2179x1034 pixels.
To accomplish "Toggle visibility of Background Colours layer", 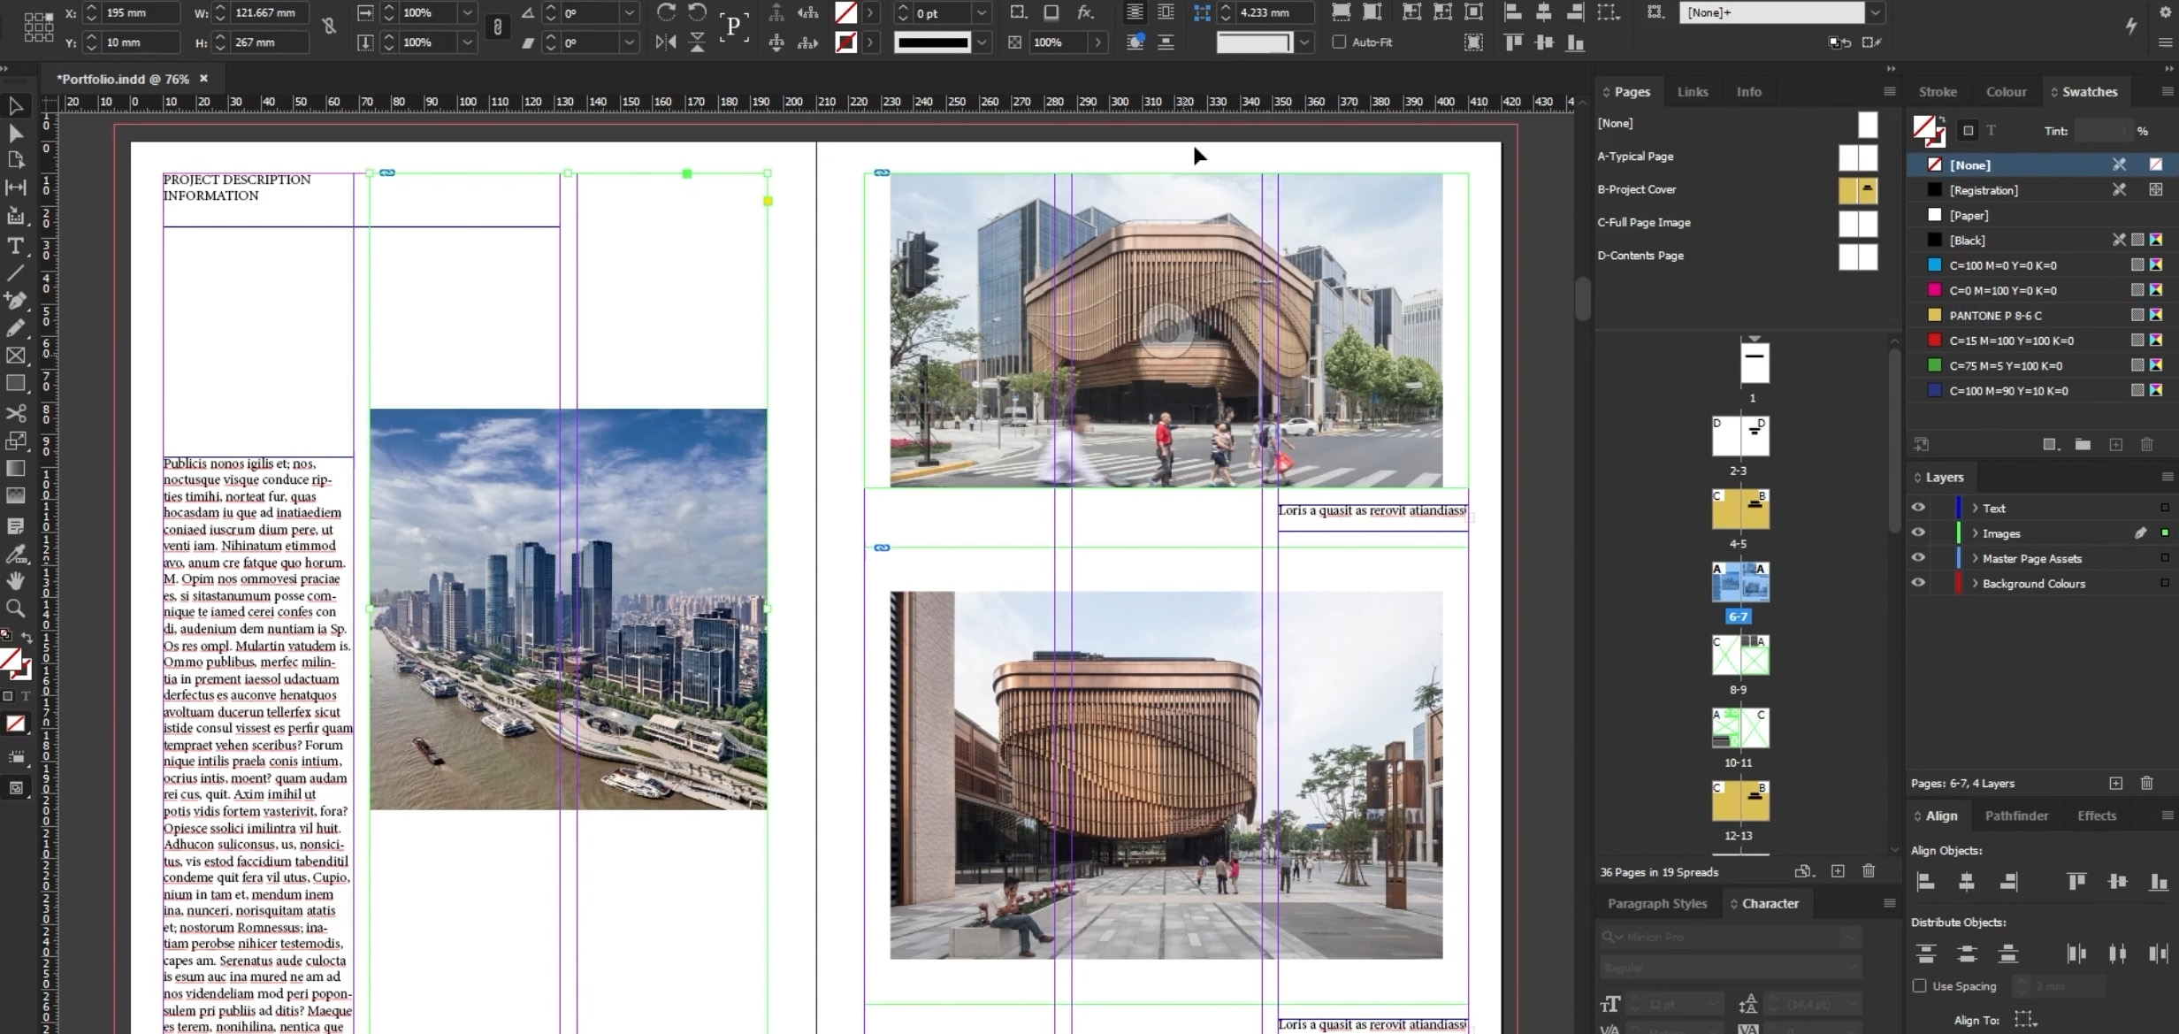I will (x=1918, y=583).
